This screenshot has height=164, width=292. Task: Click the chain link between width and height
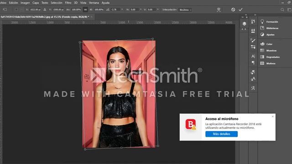click(x=85, y=10)
